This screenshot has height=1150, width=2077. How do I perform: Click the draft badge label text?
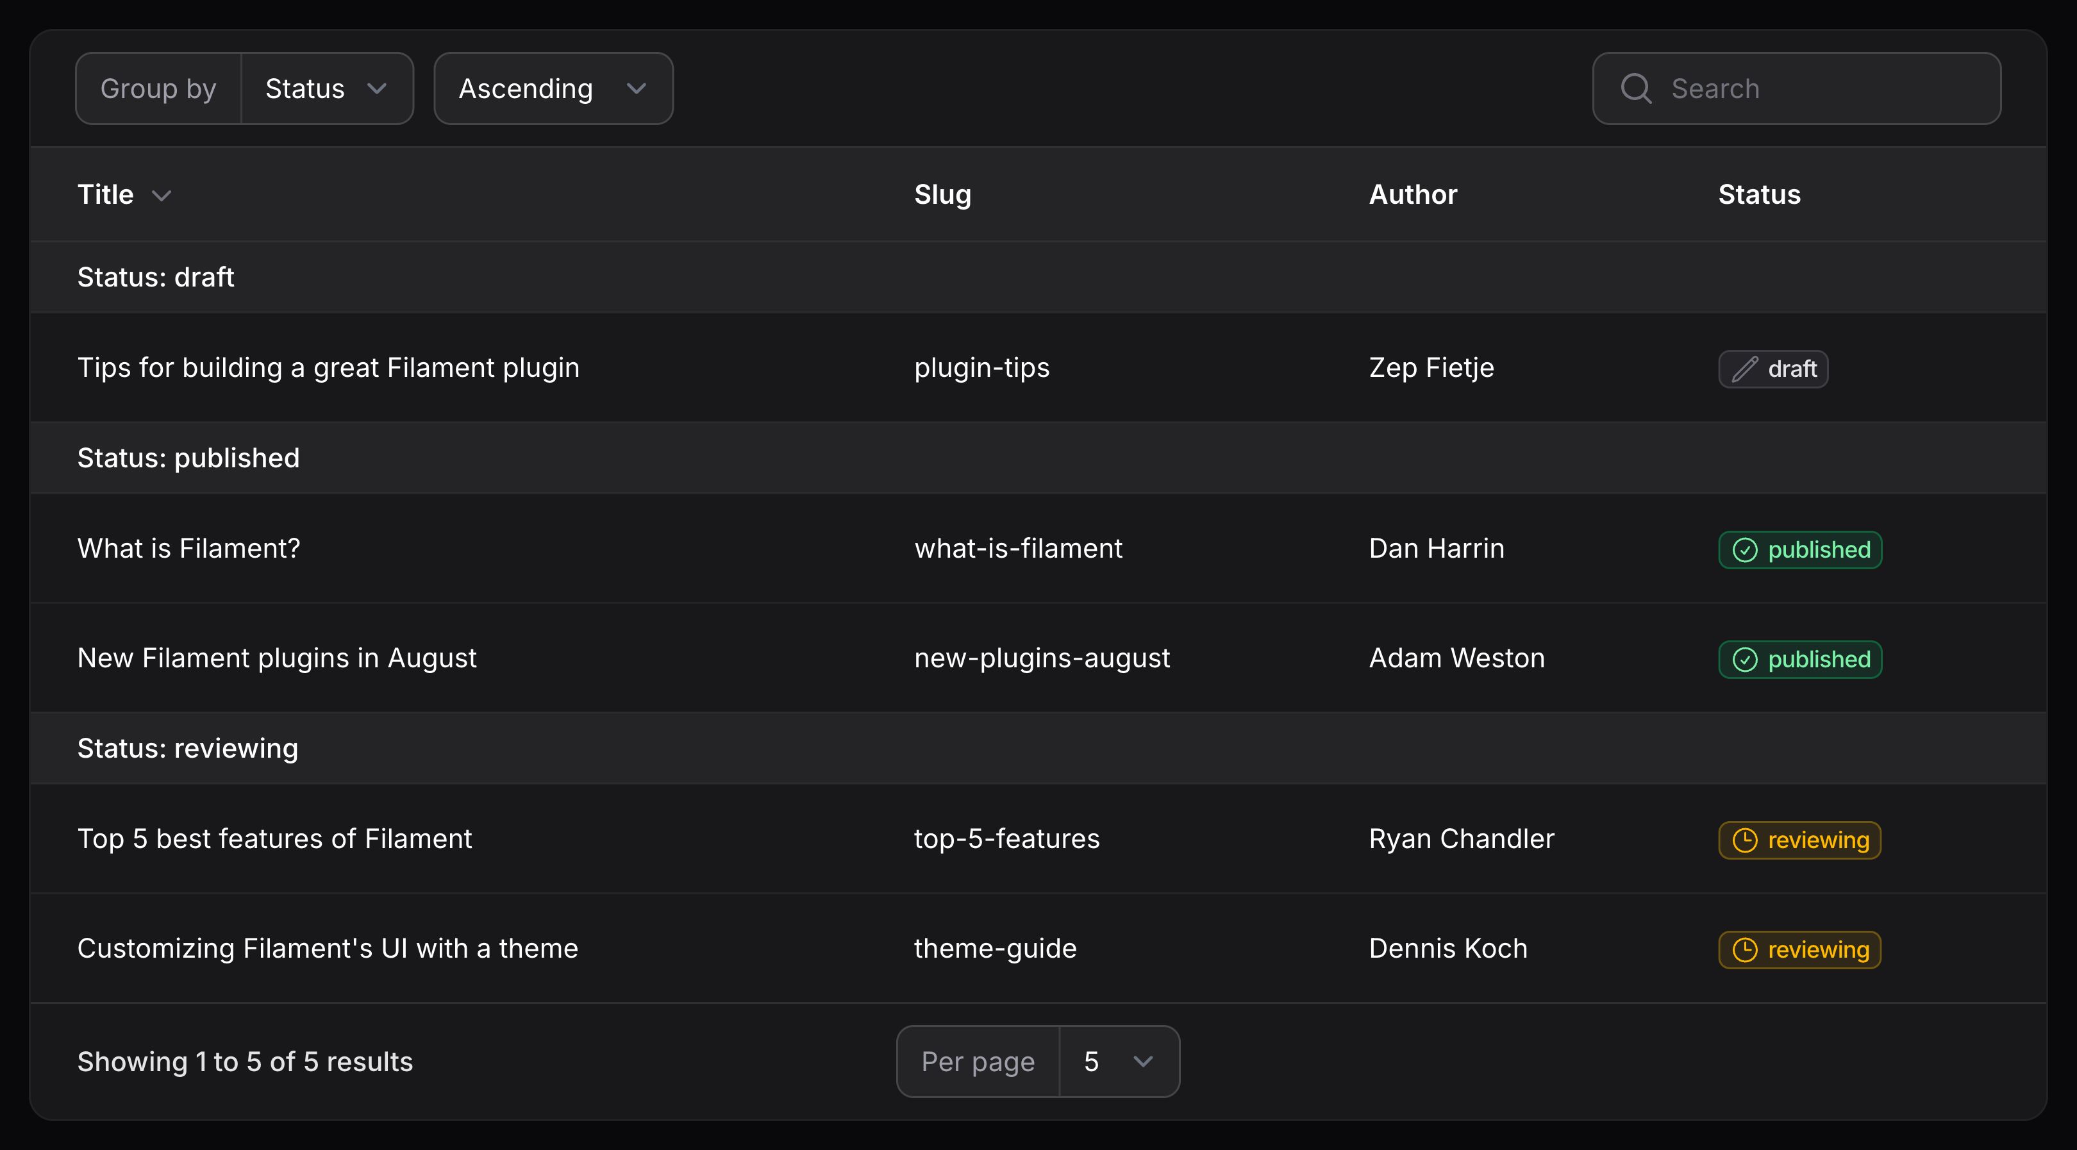[1792, 369]
